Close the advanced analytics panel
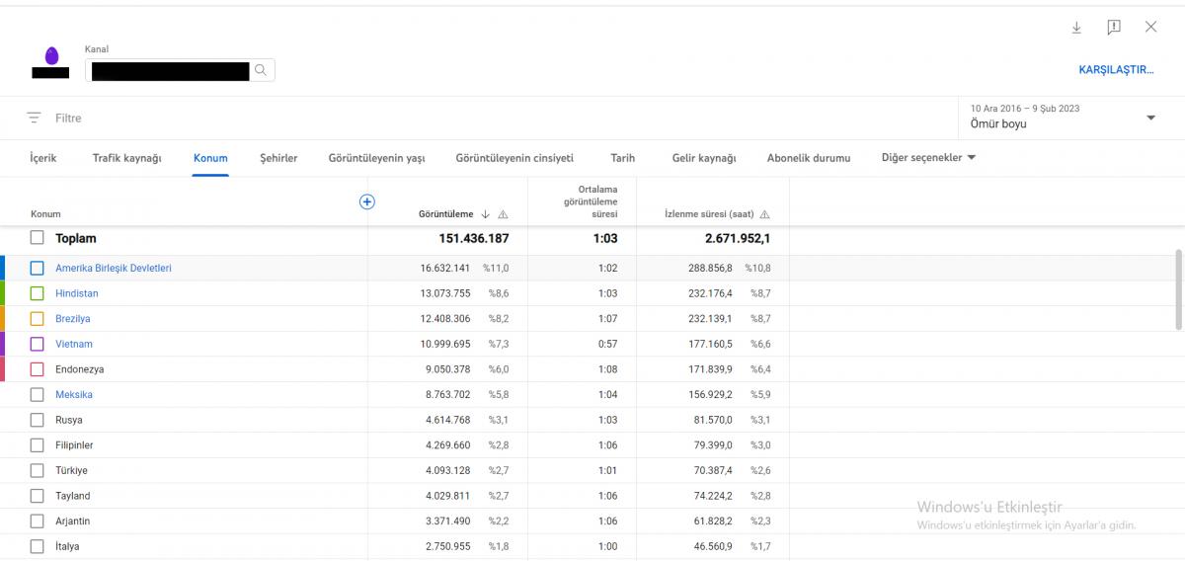1185x561 pixels. (x=1150, y=28)
